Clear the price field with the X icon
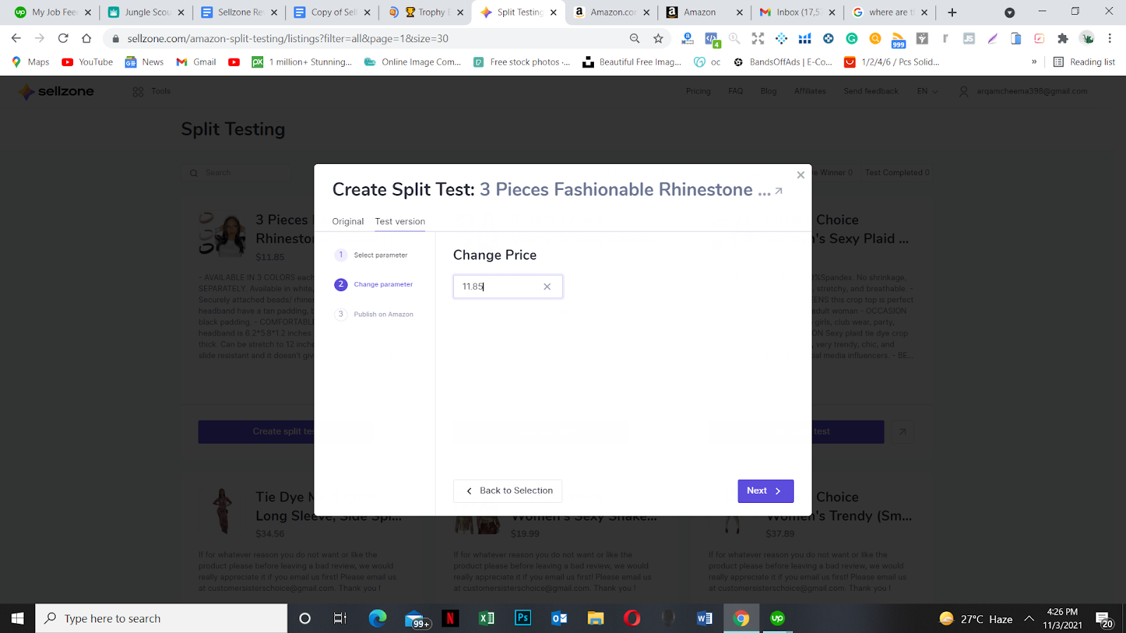1126x633 pixels. pos(547,286)
